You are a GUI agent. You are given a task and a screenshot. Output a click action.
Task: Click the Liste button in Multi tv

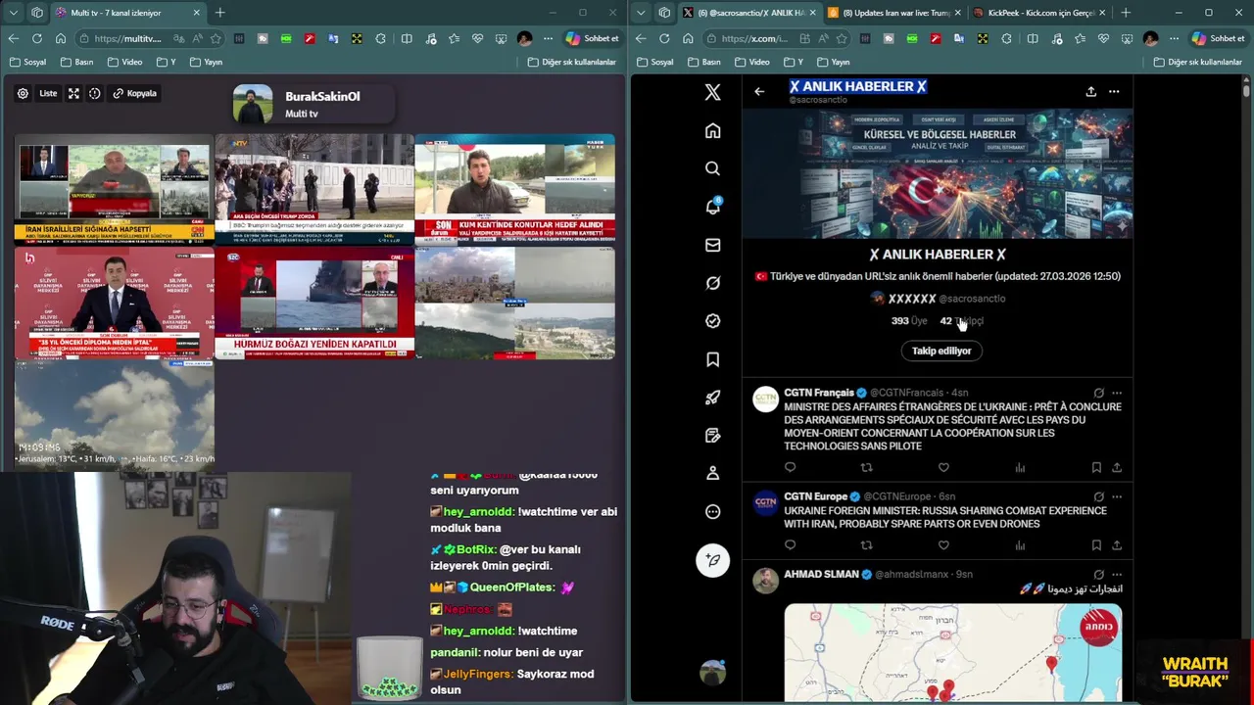click(48, 93)
